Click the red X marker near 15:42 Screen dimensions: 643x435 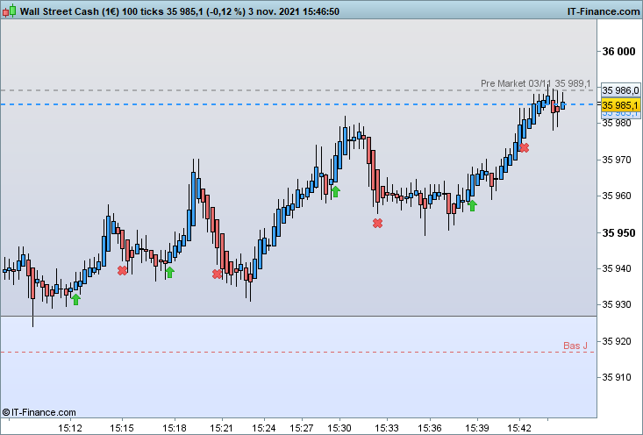coord(524,147)
